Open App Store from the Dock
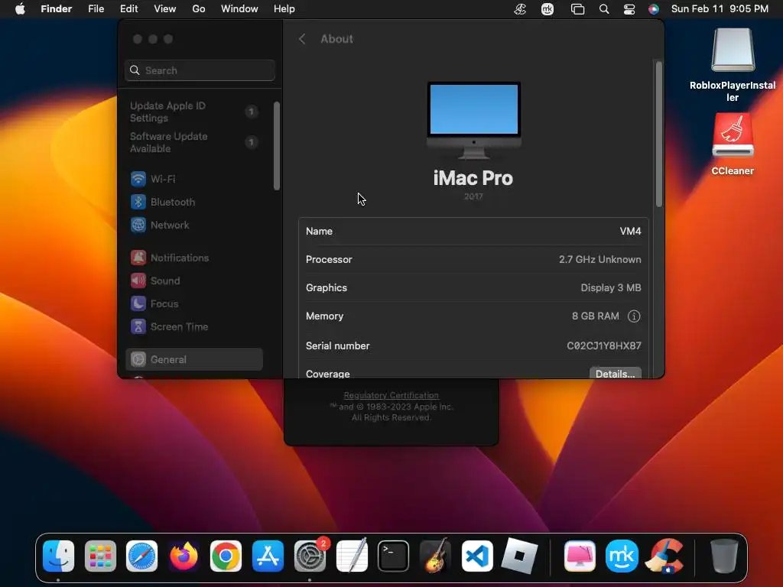The width and height of the screenshot is (783, 587). click(268, 556)
